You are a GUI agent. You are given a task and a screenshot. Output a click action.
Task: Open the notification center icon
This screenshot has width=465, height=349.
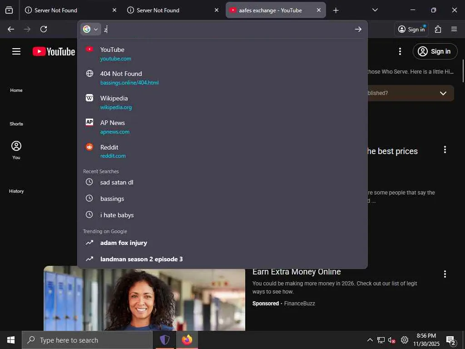pyautogui.click(x=451, y=340)
